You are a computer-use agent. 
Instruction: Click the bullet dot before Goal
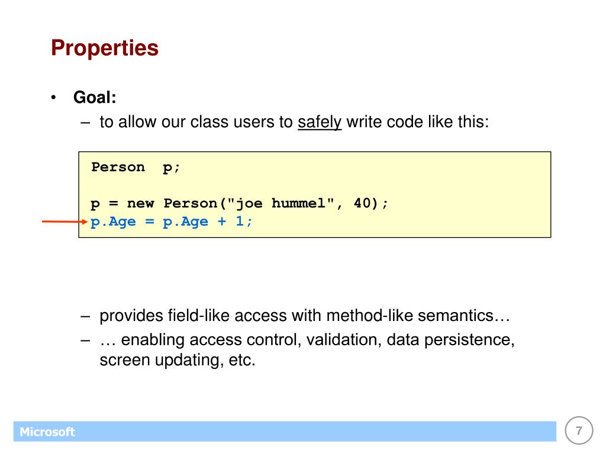(53, 98)
